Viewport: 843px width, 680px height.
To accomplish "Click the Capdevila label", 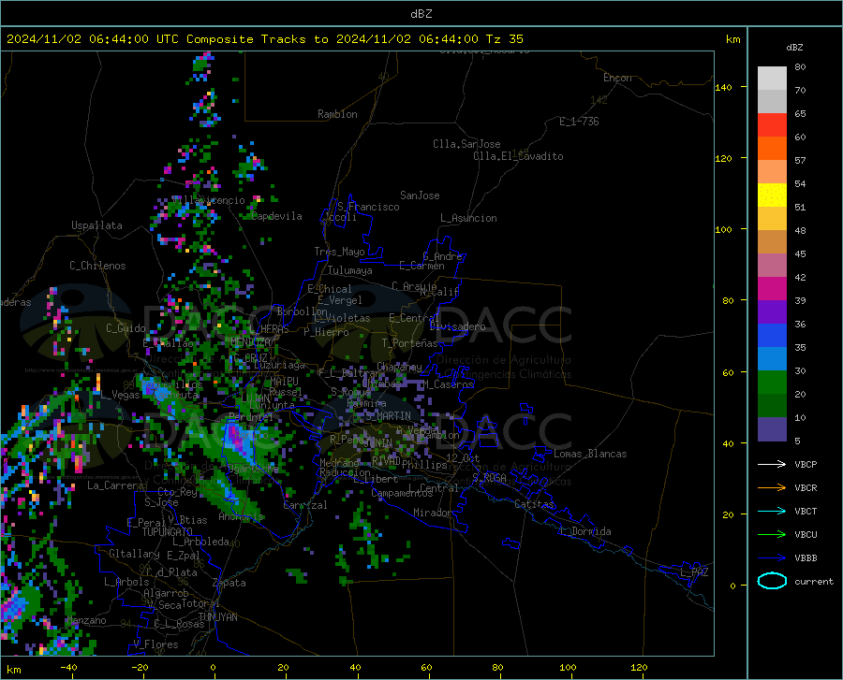I will (277, 216).
